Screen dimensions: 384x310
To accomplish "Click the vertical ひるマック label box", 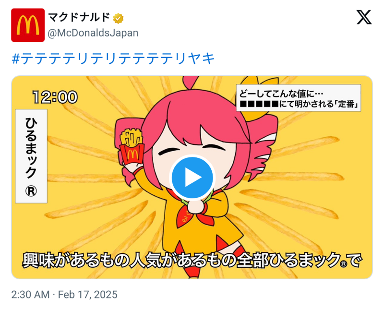I will tap(31, 156).
